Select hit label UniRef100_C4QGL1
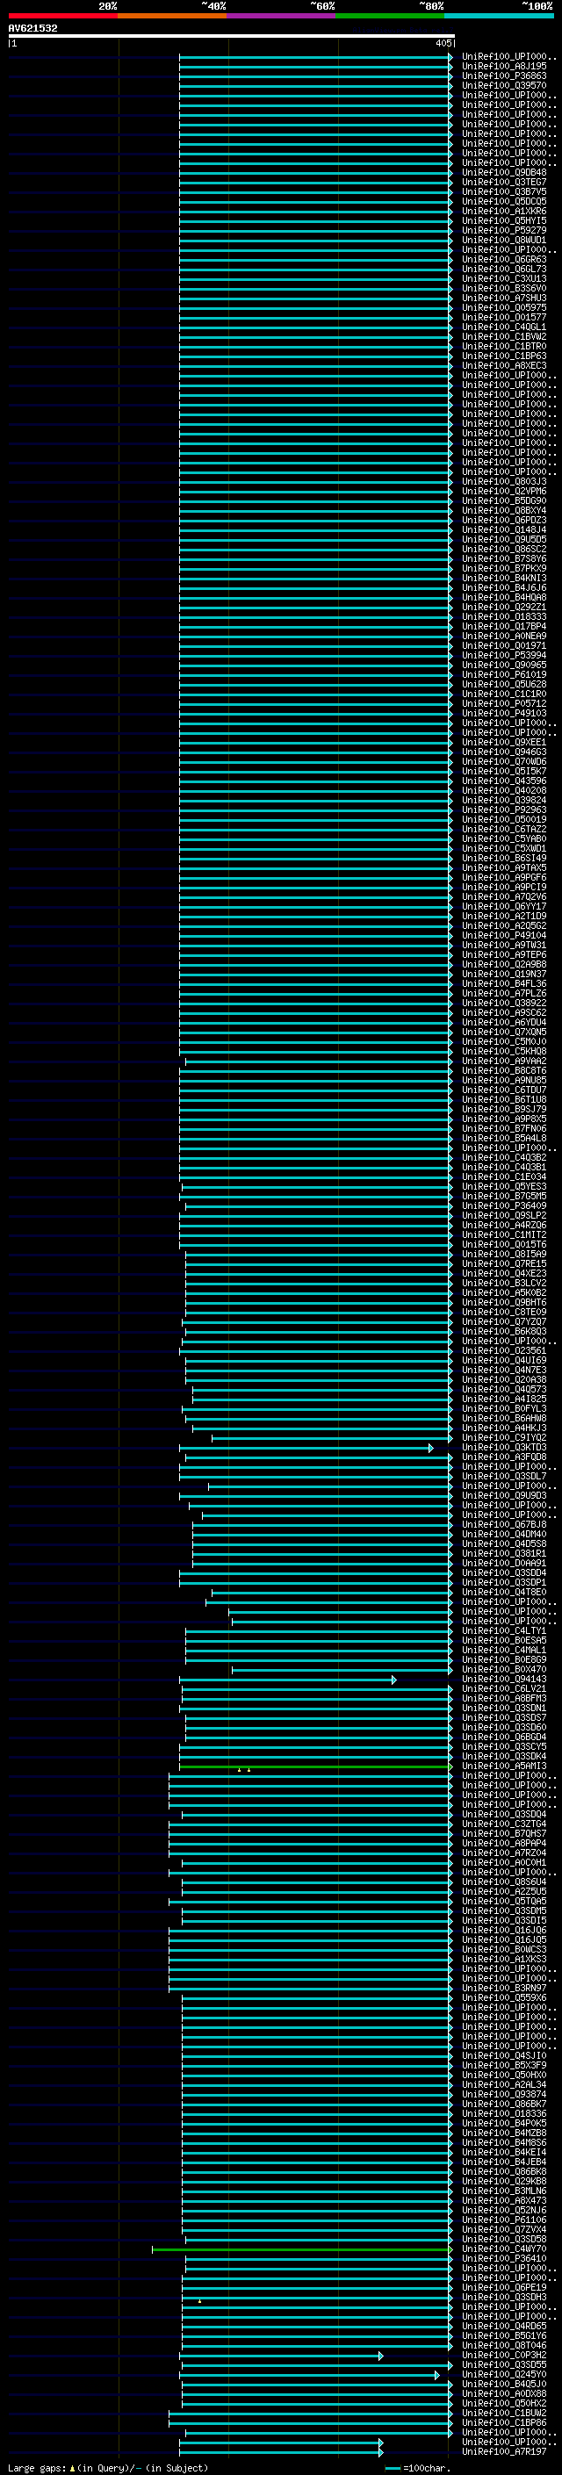The image size is (562, 2475). [504, 327]
